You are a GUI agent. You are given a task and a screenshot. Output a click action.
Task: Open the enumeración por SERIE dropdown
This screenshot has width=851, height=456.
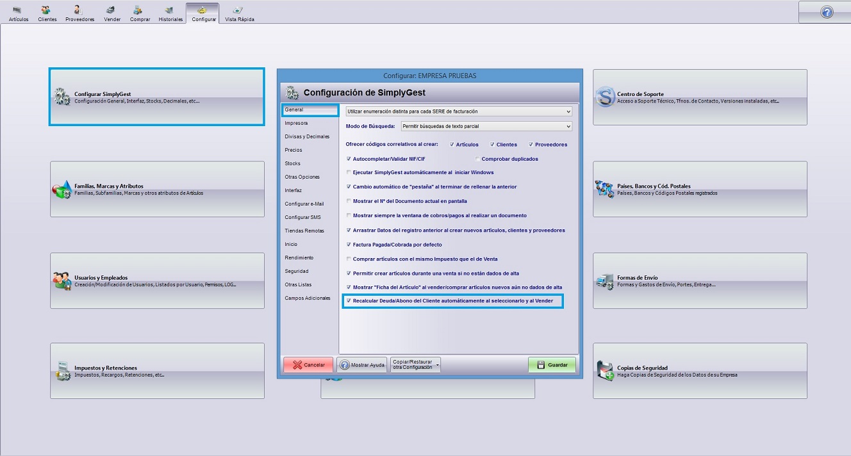pos(458,111)
